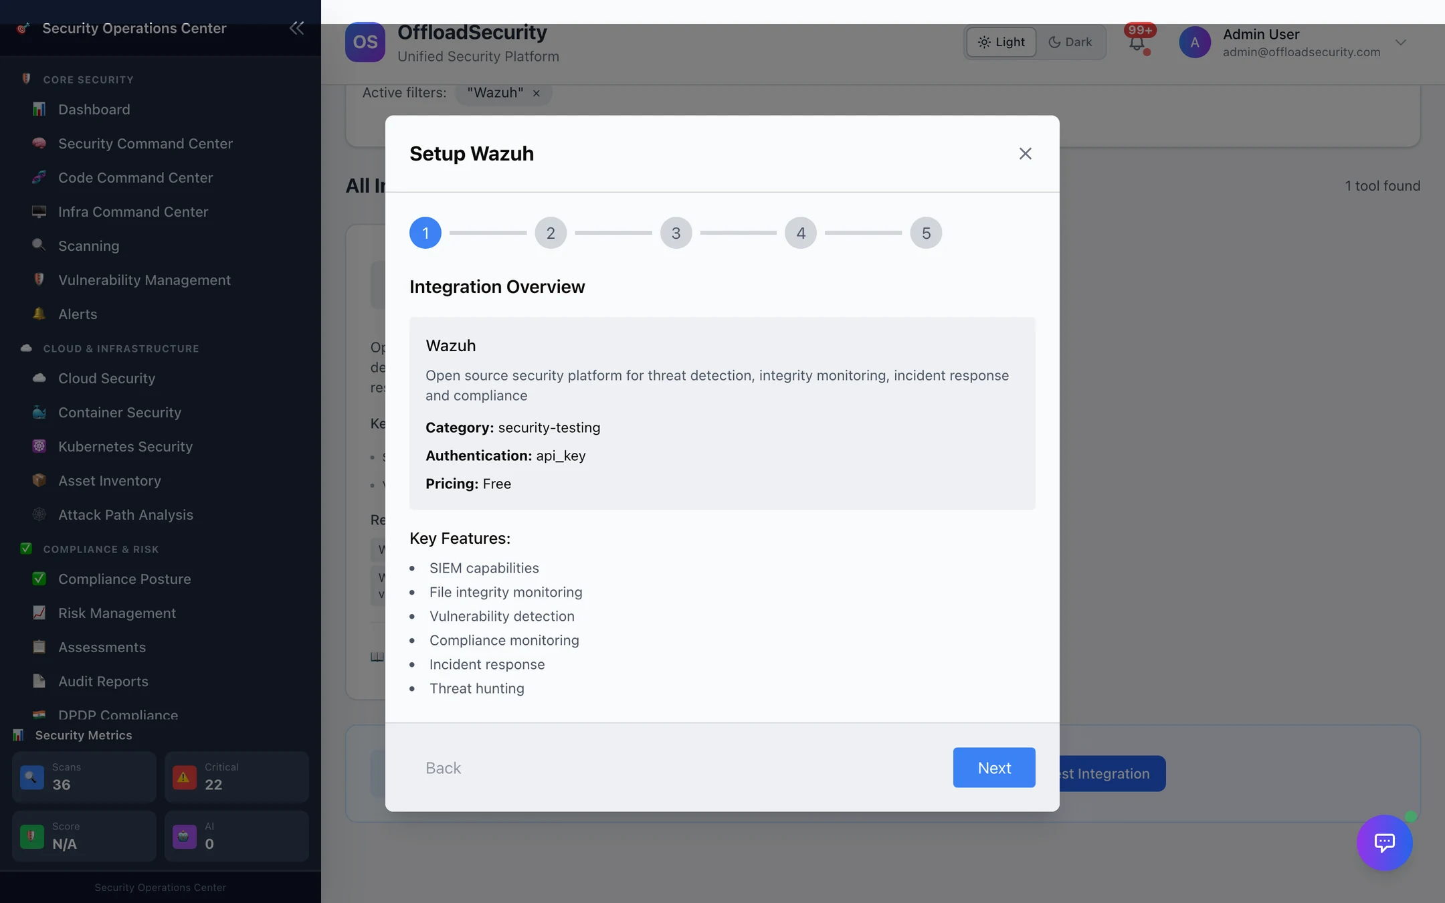Click the Cloud Security cloud icon
The width and height of the screenshot is (1445, 903).
coord(39,378)
